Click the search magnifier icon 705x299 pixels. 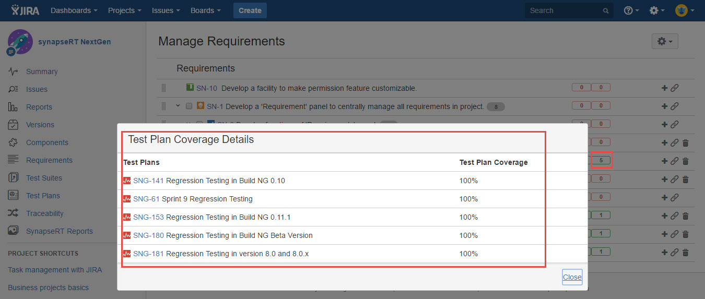[x=606, y=10]
